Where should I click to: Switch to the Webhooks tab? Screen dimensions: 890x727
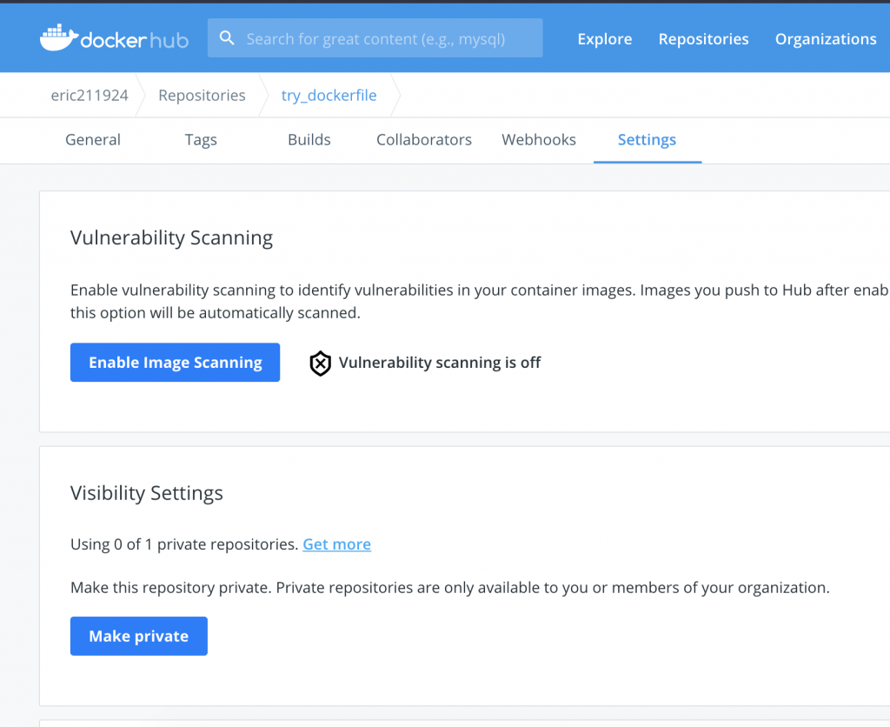pos(539,140)
